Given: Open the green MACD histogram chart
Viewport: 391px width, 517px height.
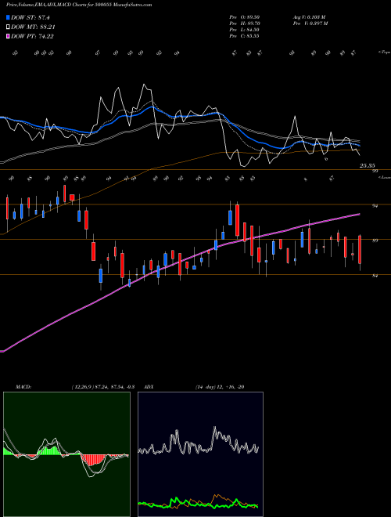Looking at the screenshot, I should pyautogui.click(x=66, y=454).
